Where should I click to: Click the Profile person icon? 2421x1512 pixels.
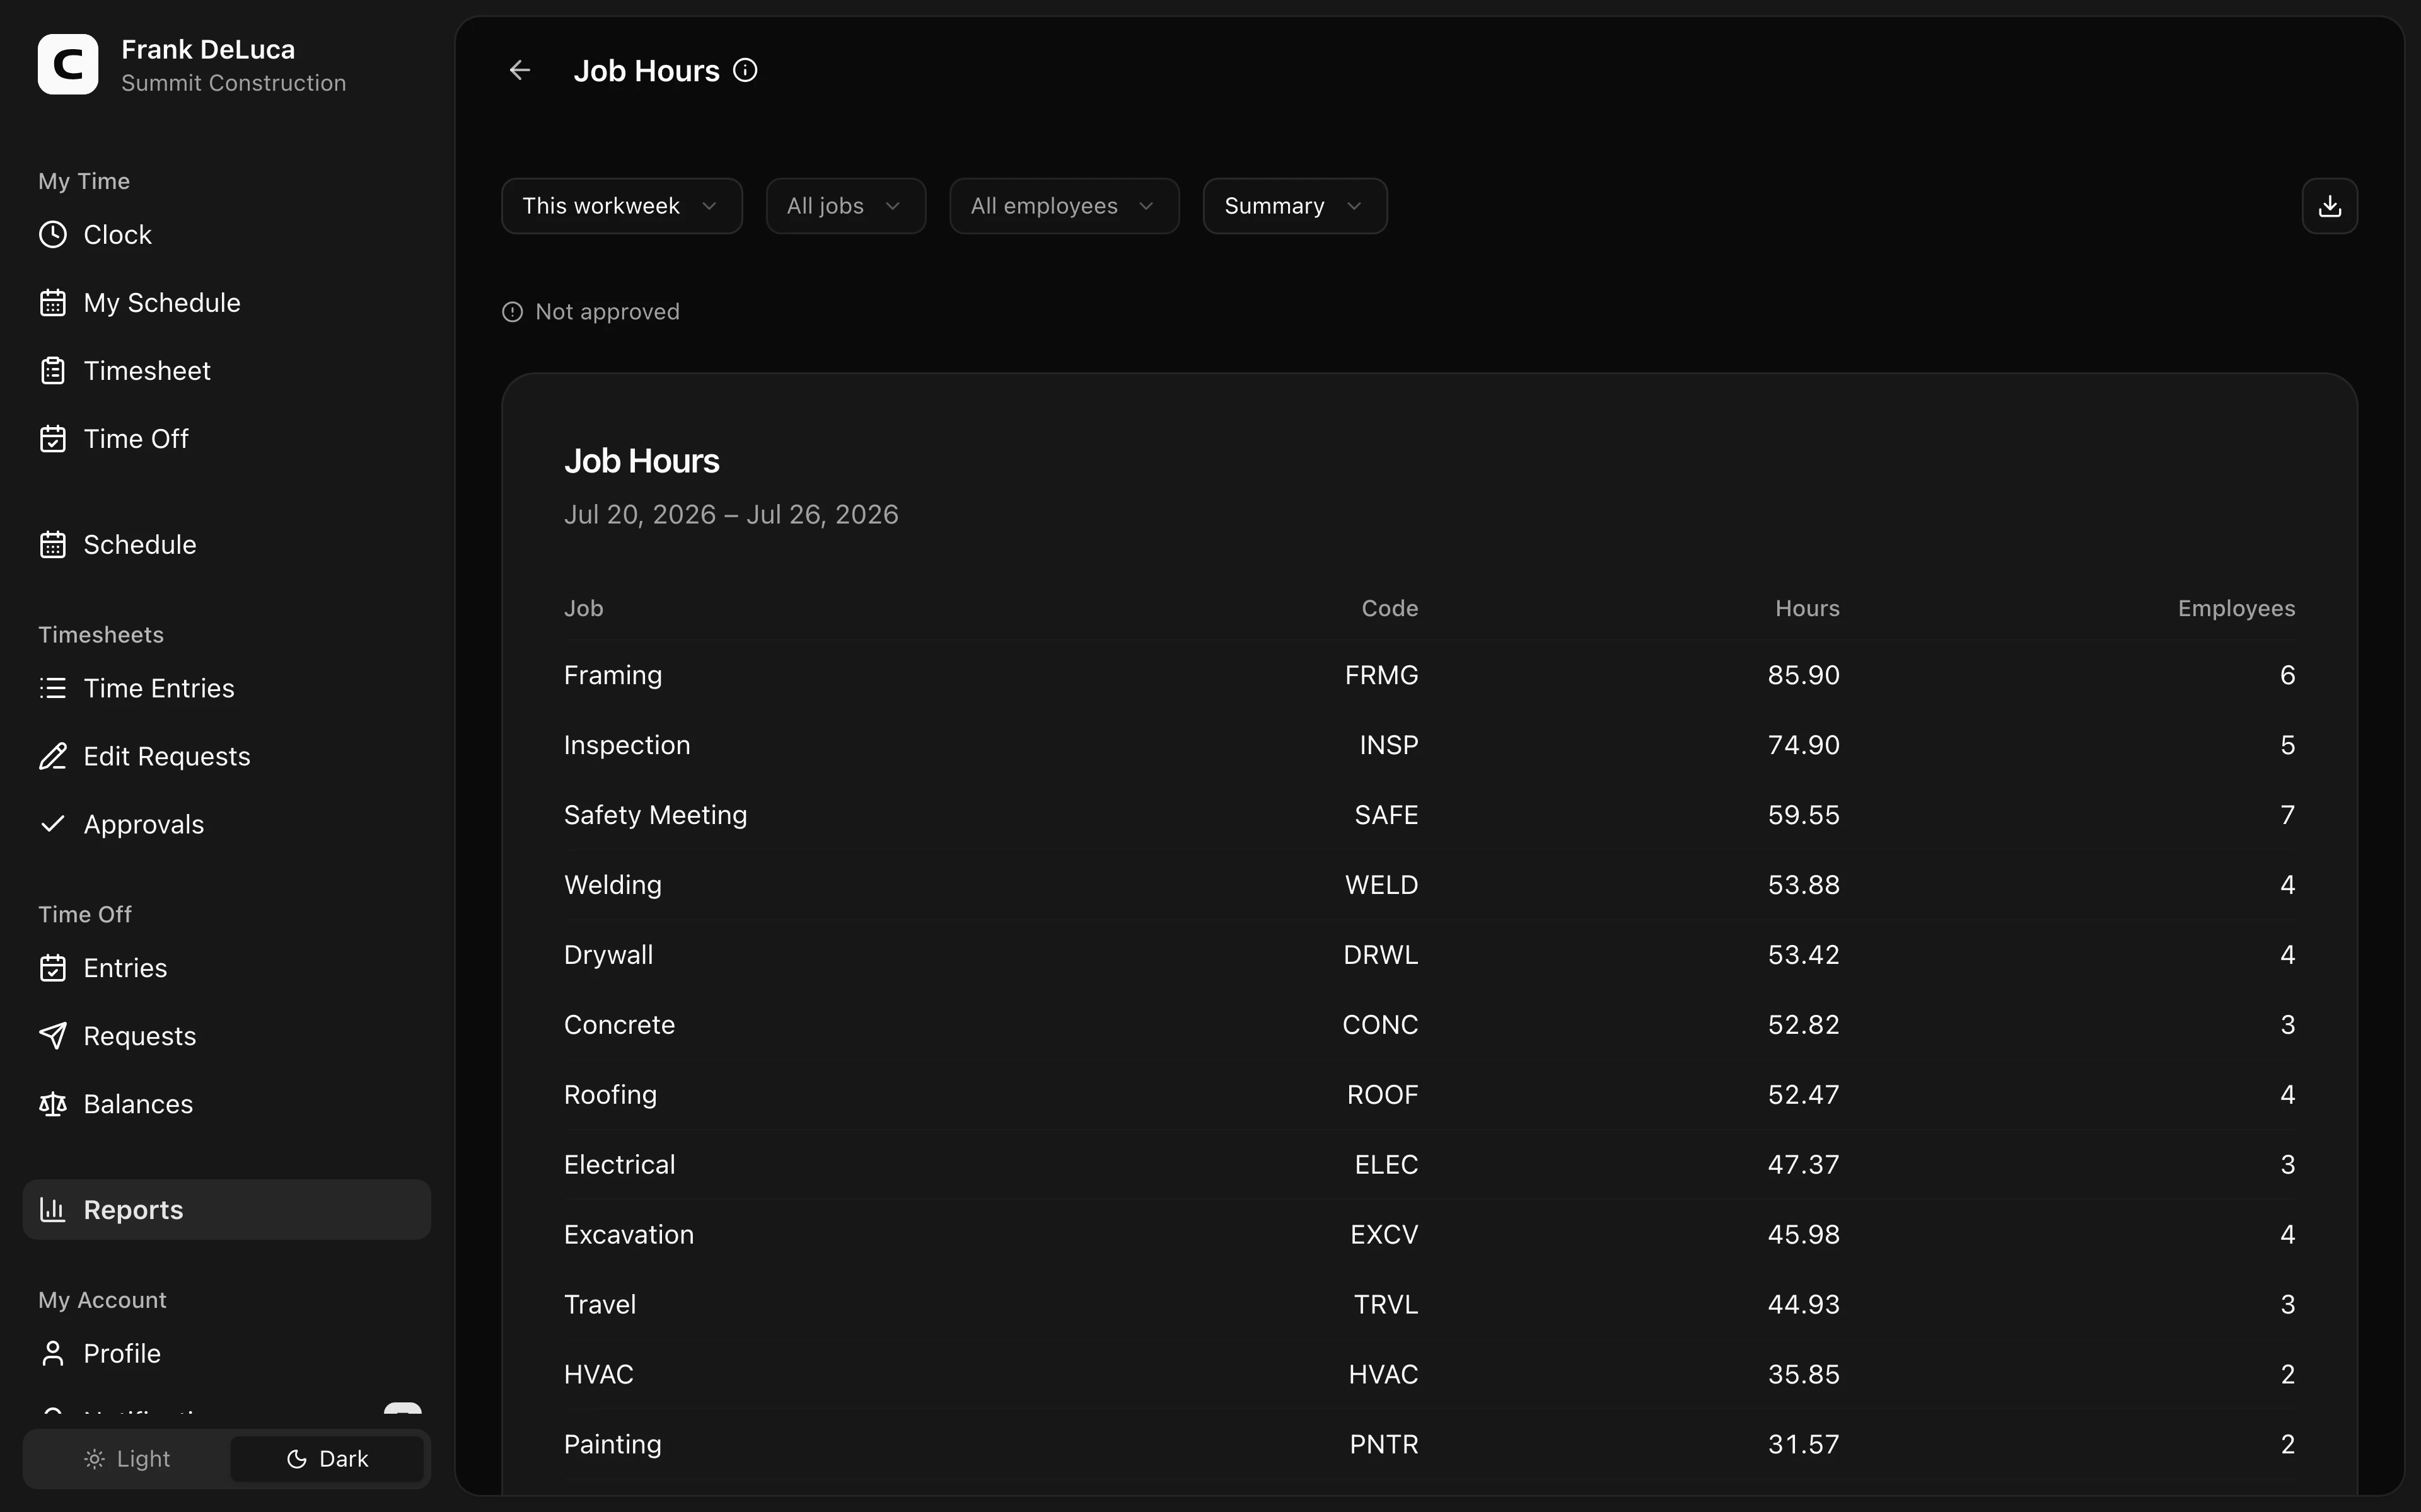click(x=53, y=1354)
